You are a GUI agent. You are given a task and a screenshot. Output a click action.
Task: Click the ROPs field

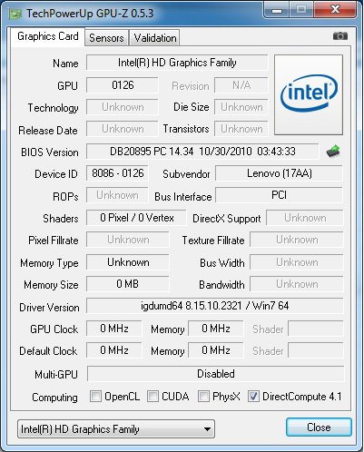point(117,195)
